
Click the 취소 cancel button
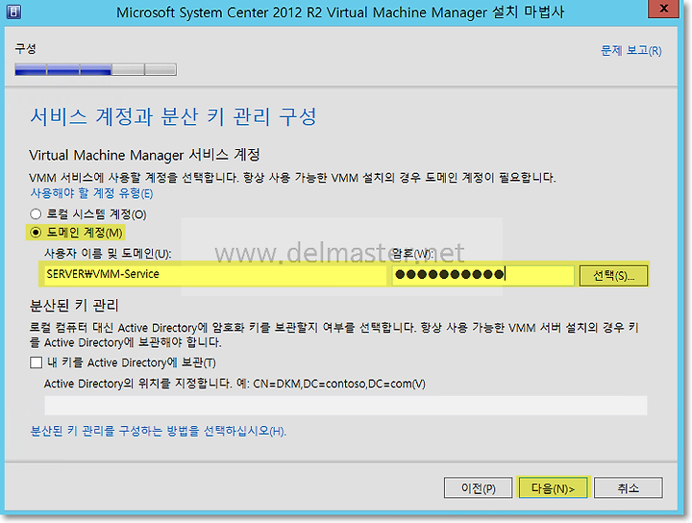628,487
